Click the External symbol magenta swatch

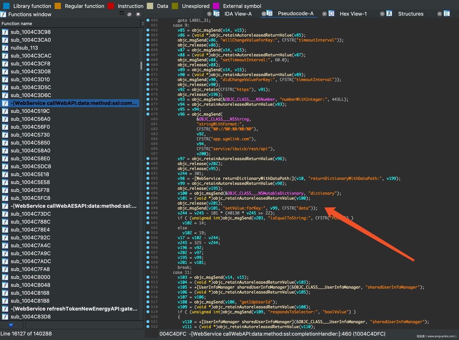pos(215,6)
